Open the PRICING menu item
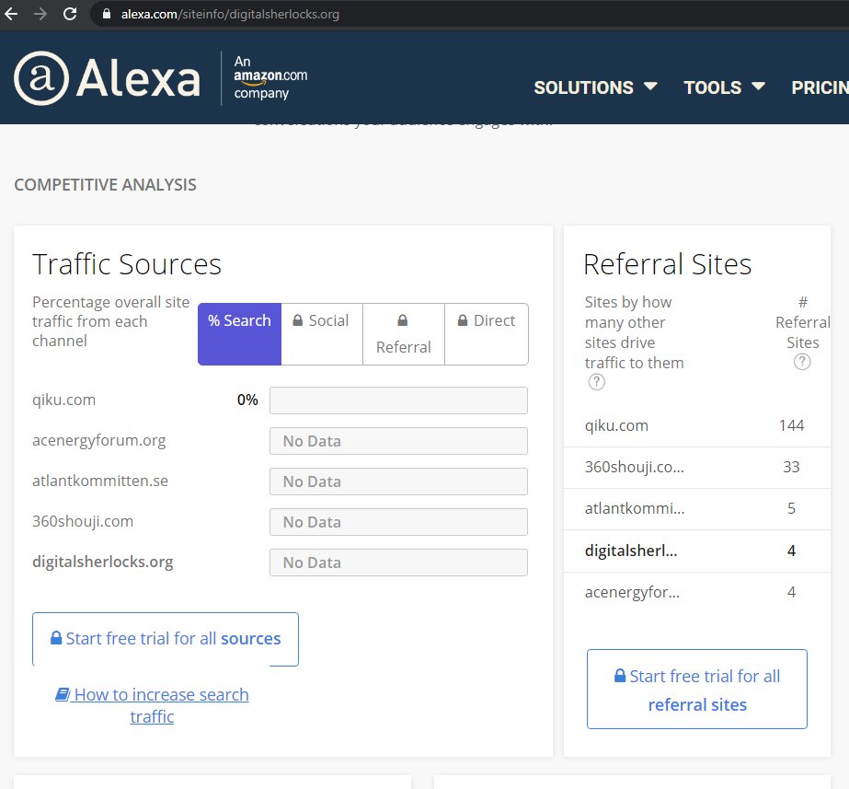Screen dimensions: 849x789 (x=820, y=87)
